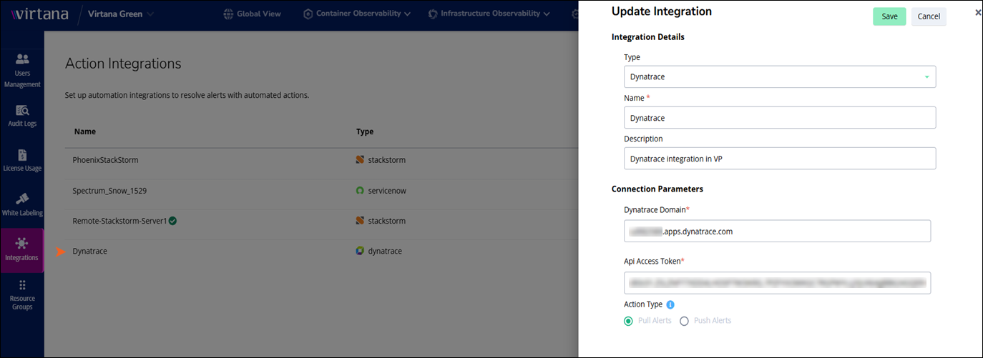983x358 pixels.
Task: Save the integration changes
Action: (889, 16)
